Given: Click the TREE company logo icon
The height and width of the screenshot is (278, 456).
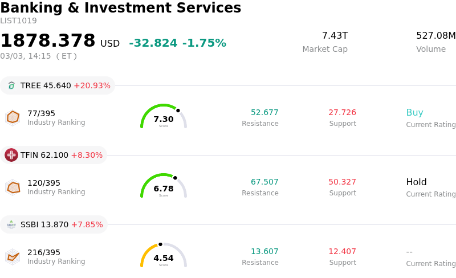Looking at the screenshot, I should tap(11, 85).
